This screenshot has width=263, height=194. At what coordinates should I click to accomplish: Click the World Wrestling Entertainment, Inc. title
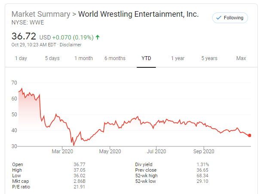click(138, 14)
